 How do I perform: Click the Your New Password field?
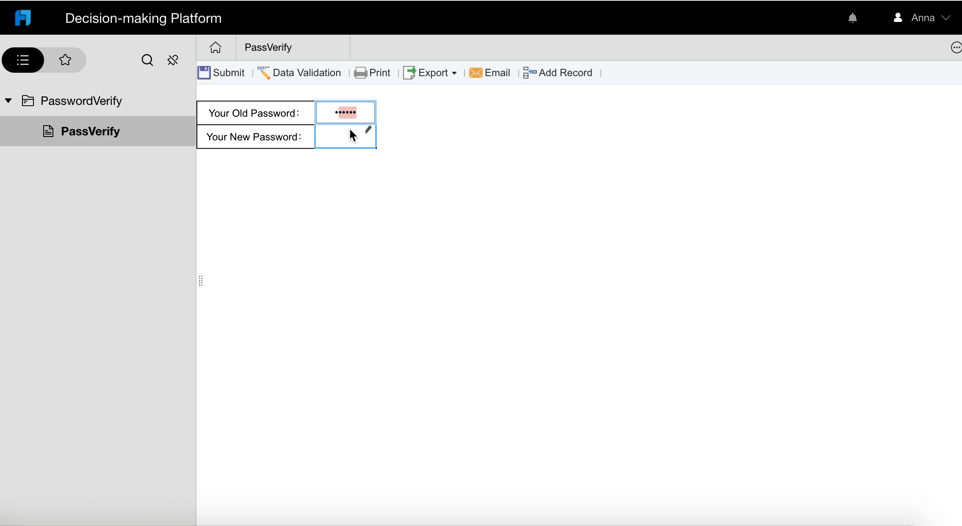345,136
